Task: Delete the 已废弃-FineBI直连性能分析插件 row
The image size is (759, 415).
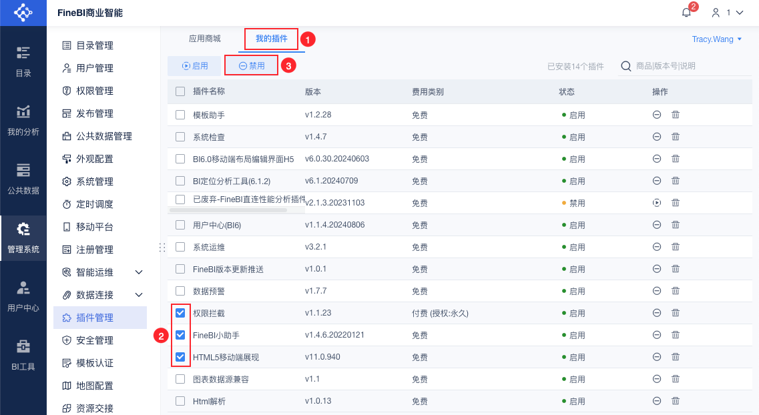Action: click(676, 203)
